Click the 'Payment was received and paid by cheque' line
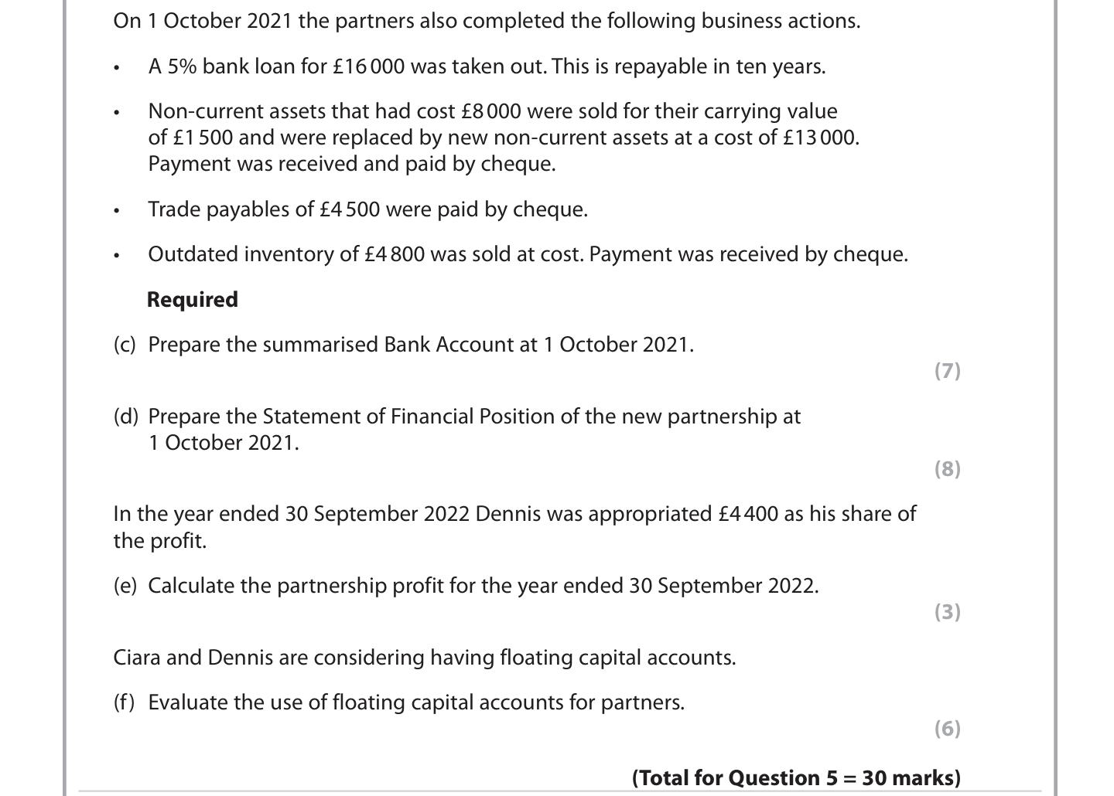1114x796 pixels. [351, 164]
